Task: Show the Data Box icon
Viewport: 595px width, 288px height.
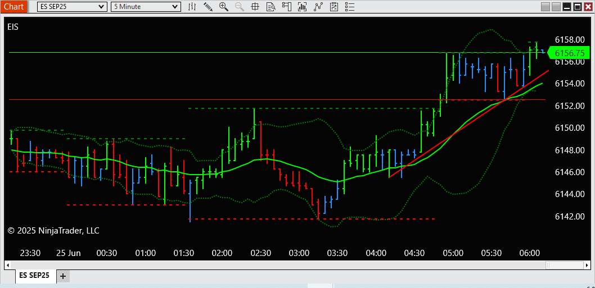Action: point(271,6)
